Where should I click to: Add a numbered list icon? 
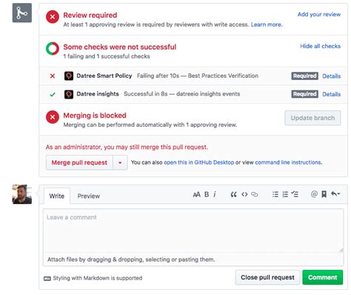tap(285, 194)
